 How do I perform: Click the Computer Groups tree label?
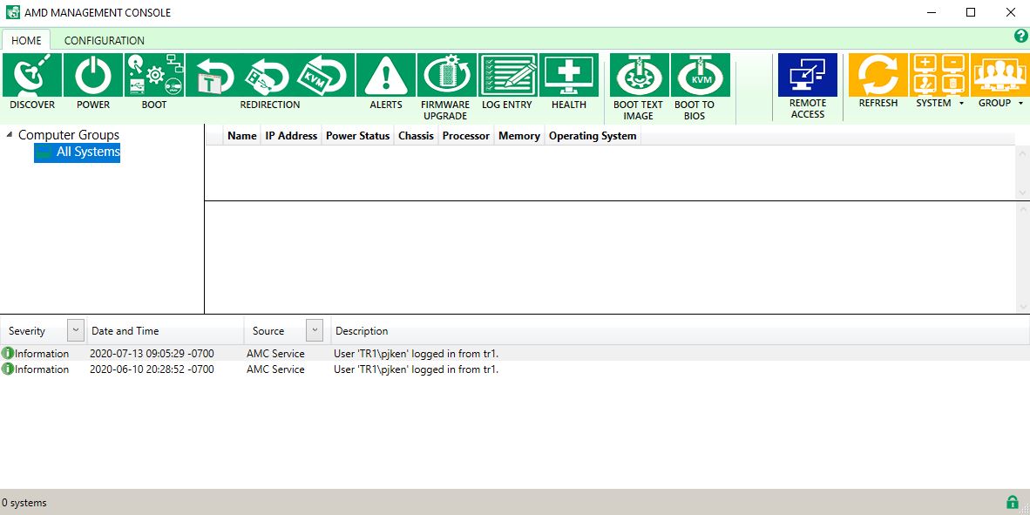click(69, 135)
